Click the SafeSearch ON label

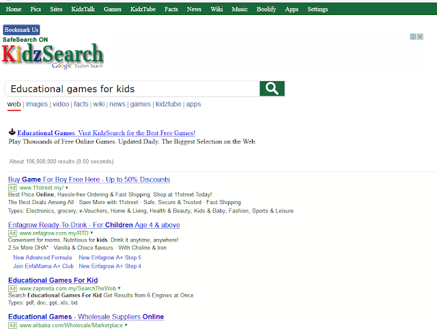(x=25, y=40)
